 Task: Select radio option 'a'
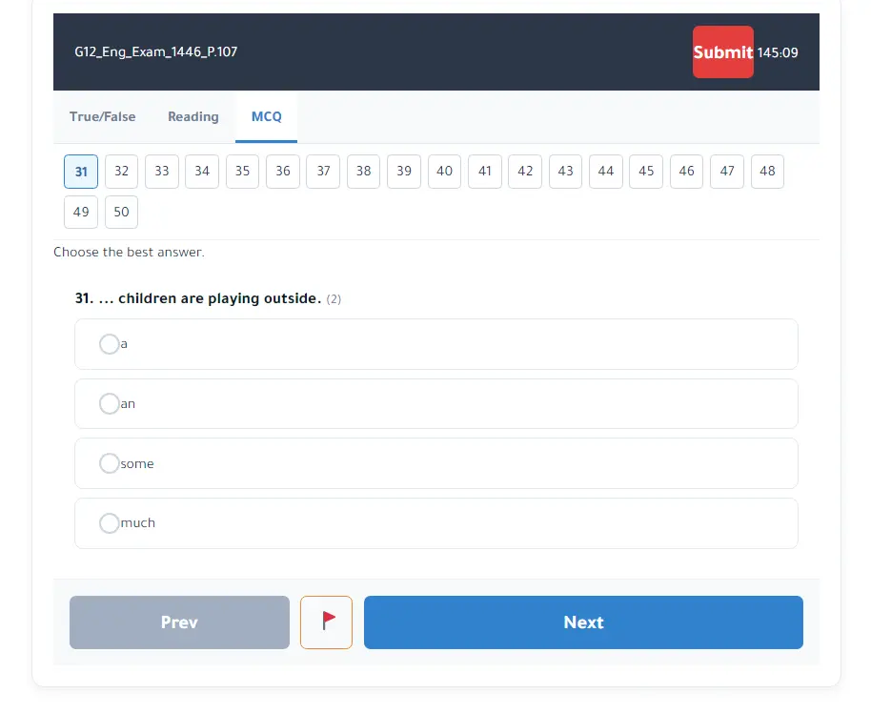(110, 344)
